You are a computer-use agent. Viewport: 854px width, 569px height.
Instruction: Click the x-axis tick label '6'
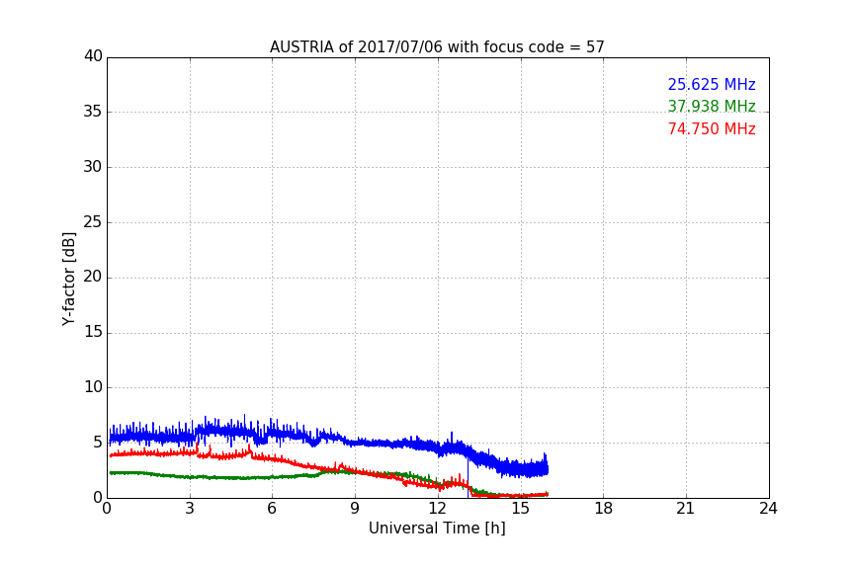[272, 509]
